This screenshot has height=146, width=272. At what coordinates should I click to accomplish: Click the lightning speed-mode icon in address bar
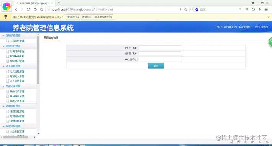point(180,10)
